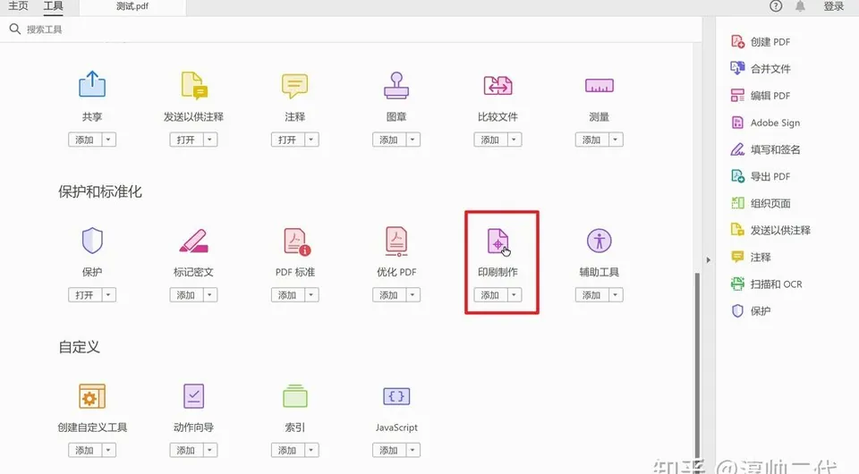Screen dimensions: 859x474
Task: Click 打开 button under grid 发送以供注释
Action: coord(186,140)
